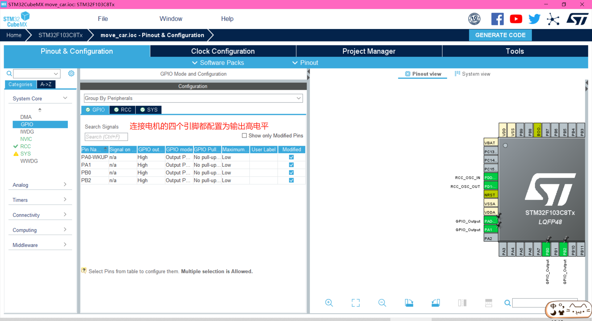
Task: Select the SYS configuration tab
Action: click(x=149, y=110)
